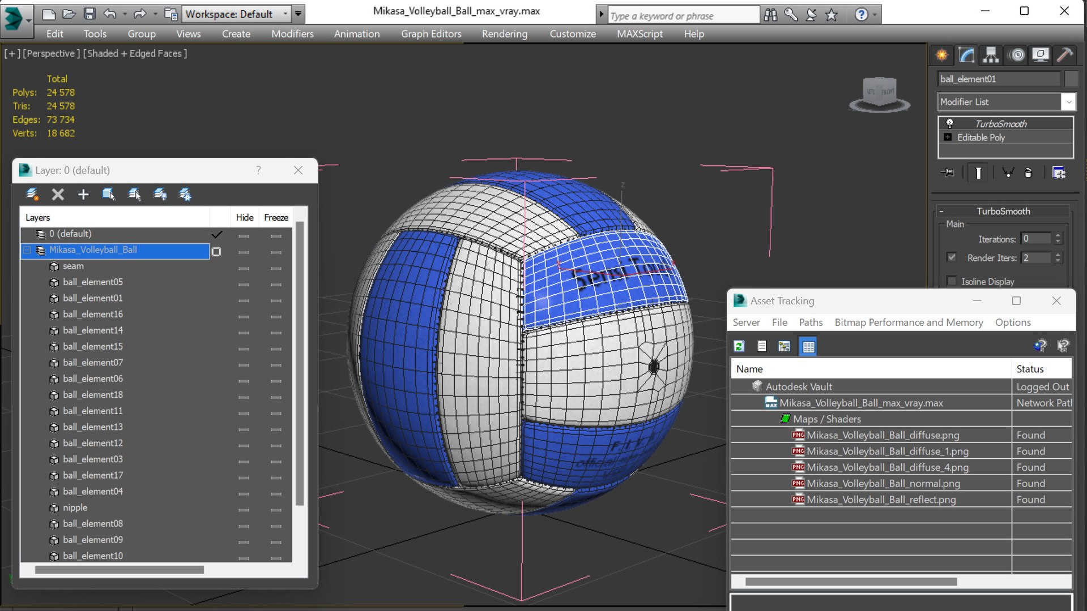Click the Undo arrow icon

110,14
